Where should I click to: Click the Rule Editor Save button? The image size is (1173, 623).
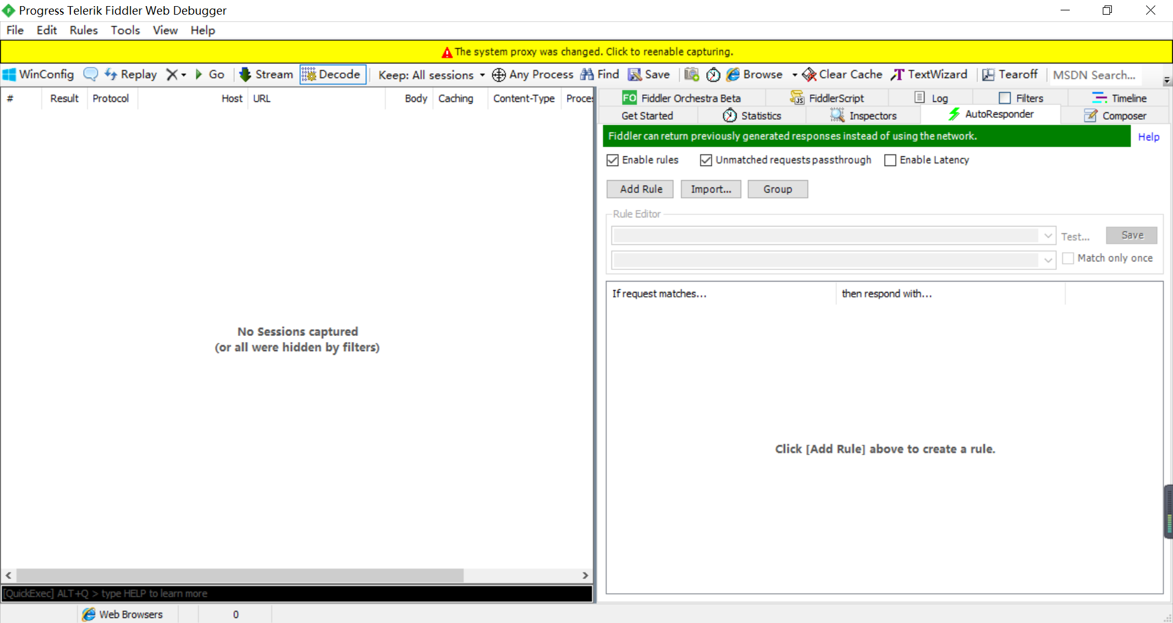[1131, 235]
